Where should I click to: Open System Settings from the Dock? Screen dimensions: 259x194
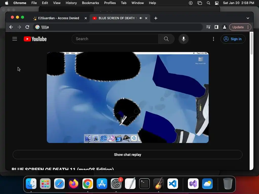coord(116,184)
